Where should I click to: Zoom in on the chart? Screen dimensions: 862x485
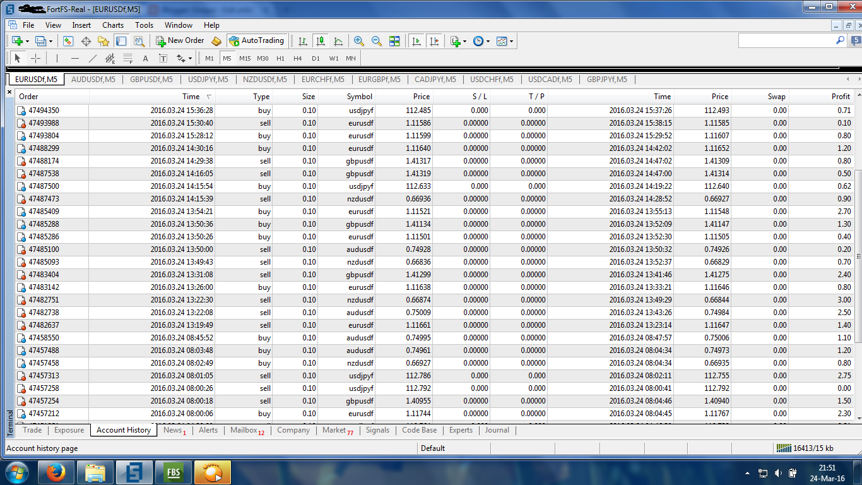pos(359,41)
